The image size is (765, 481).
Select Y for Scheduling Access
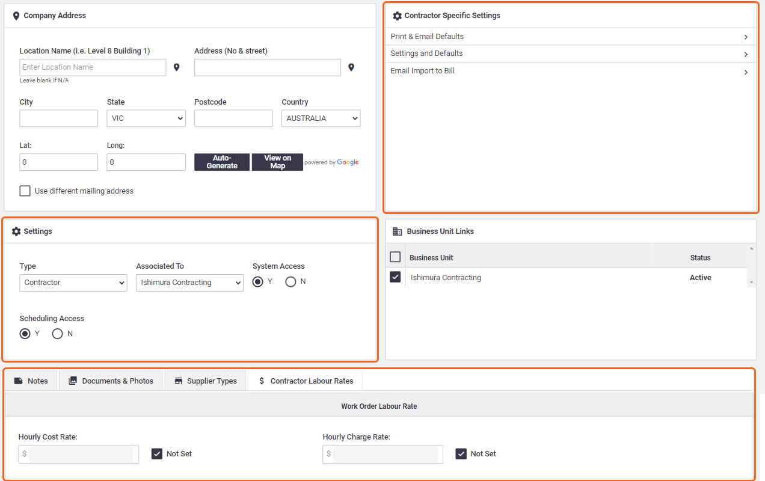tap(25, 334)
